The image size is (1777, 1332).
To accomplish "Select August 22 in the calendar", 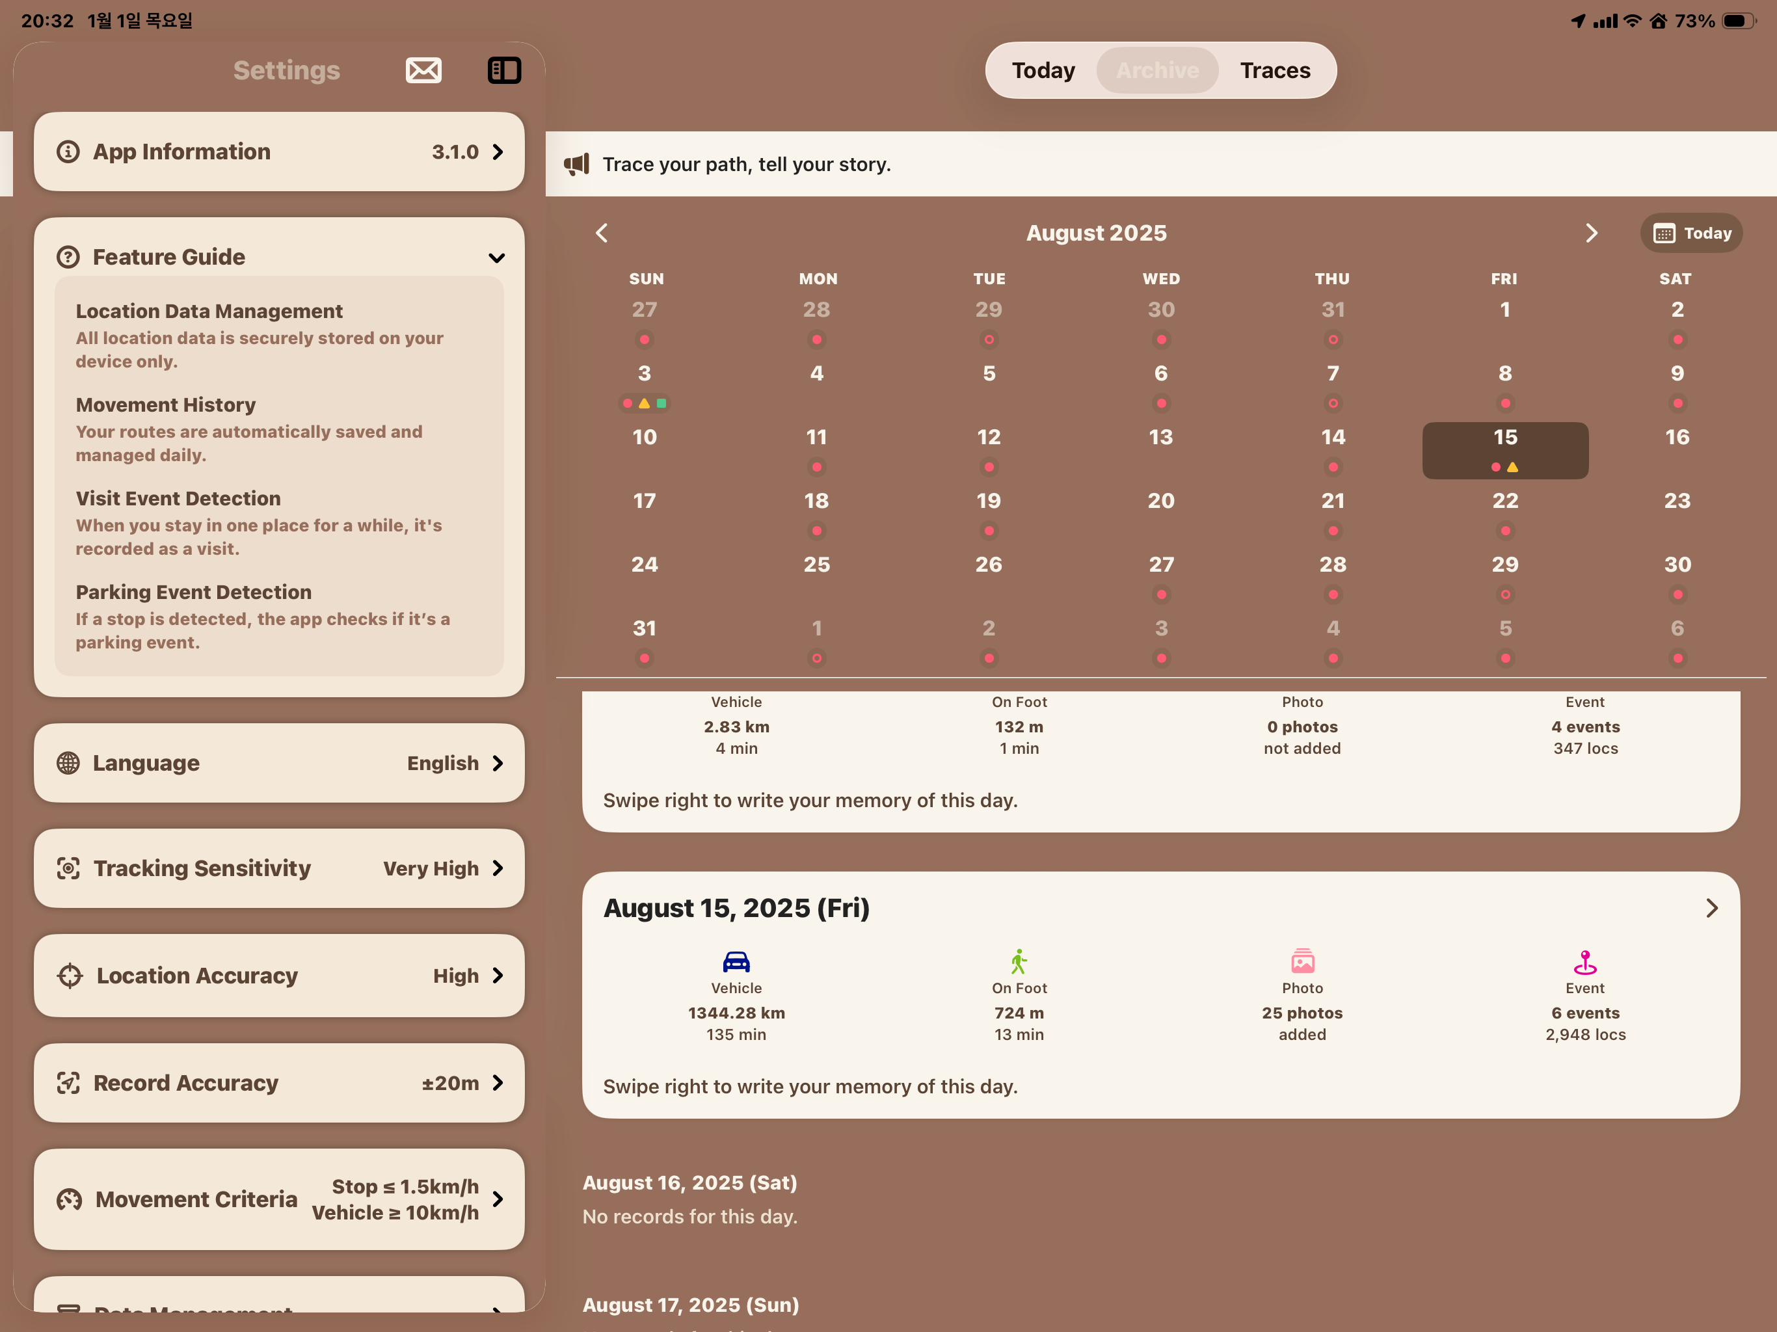I will coord(1506,514).
